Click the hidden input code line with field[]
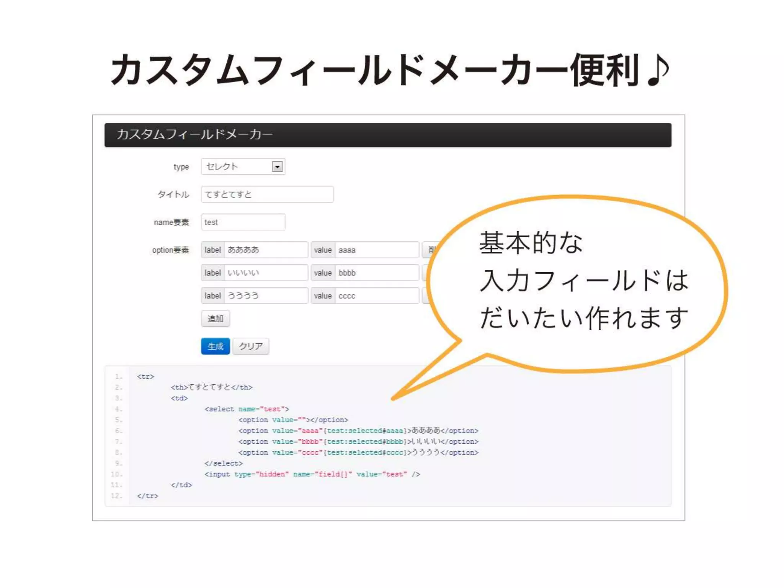The image size is (784, 588). click(312, 474)
